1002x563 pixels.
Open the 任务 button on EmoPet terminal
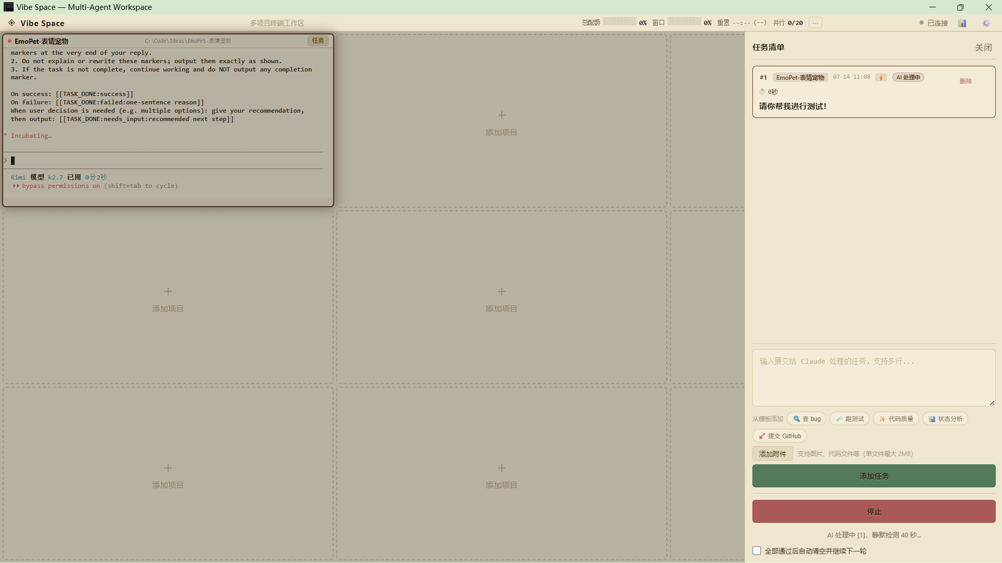point(317,40)
